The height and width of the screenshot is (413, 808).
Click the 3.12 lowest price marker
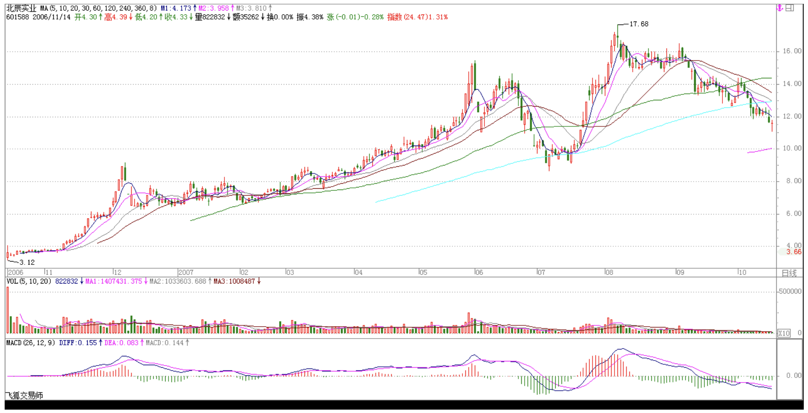coord(27,262)
